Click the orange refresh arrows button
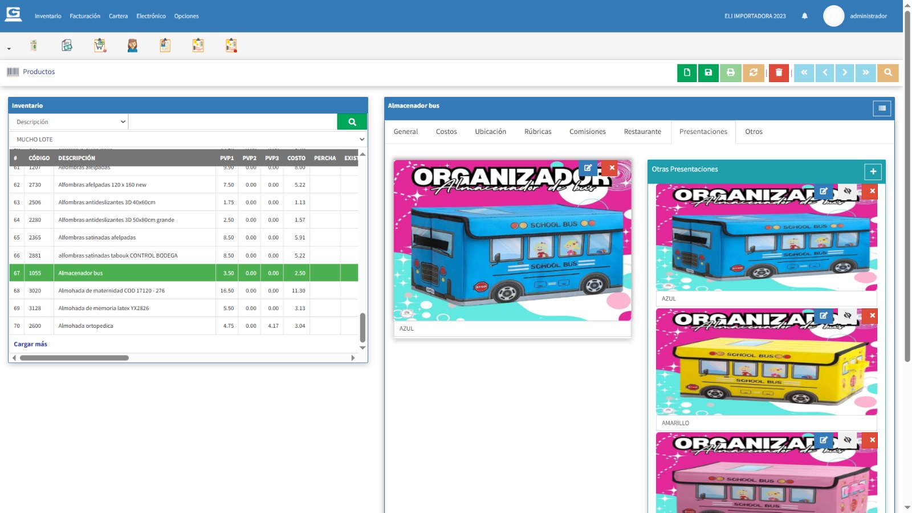The height and width of the screenshot is (513, 912). point(753,72)
